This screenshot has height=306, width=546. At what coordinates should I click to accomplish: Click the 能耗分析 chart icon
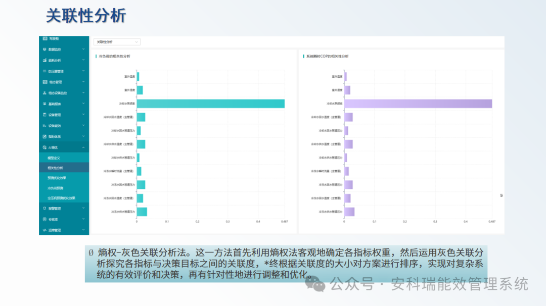tap(44, 60)
